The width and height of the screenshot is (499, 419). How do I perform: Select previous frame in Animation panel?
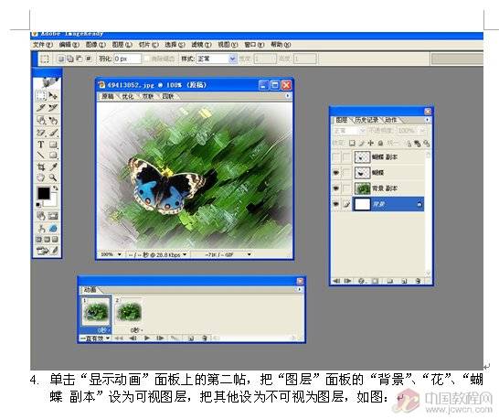click(133, 338)
